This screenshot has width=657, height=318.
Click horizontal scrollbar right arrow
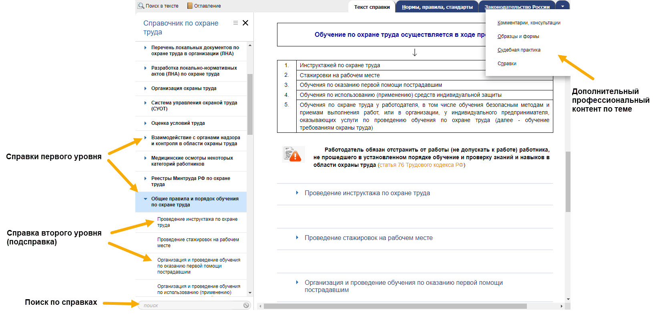pos(561,306)
